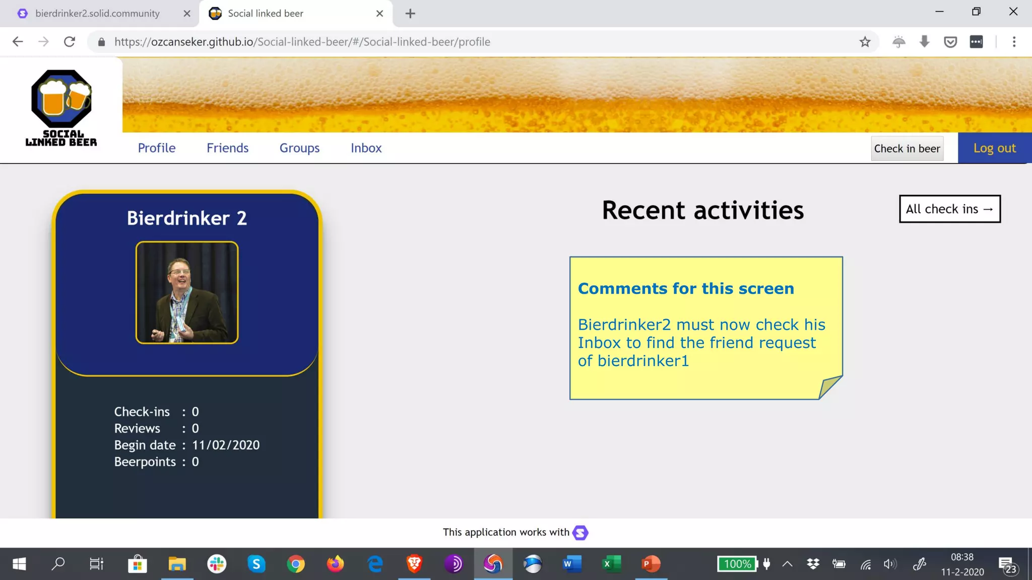Open PowerPoint from taskbar
Image resolution: width=1032 pixels, height=580 pixels.
point(651,564)
